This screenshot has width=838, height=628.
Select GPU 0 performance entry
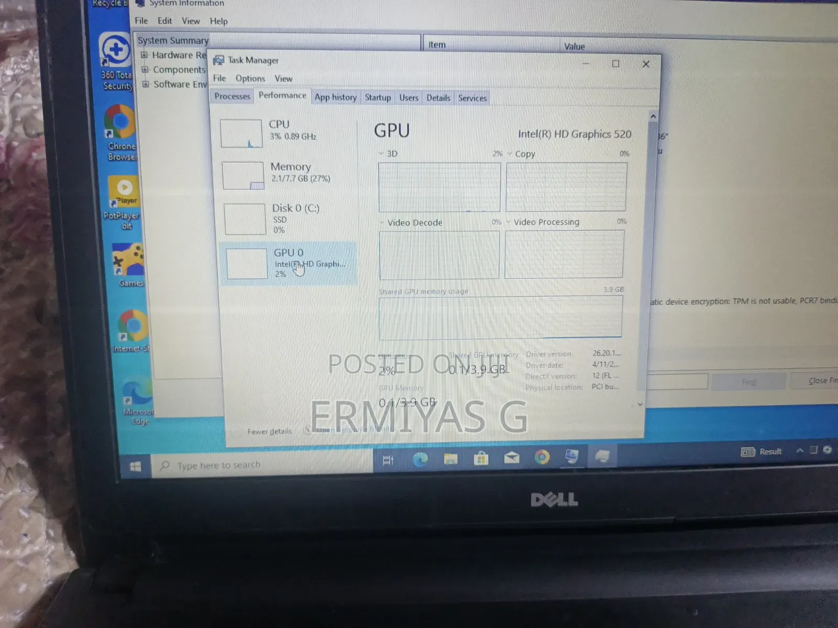[289, 264]
